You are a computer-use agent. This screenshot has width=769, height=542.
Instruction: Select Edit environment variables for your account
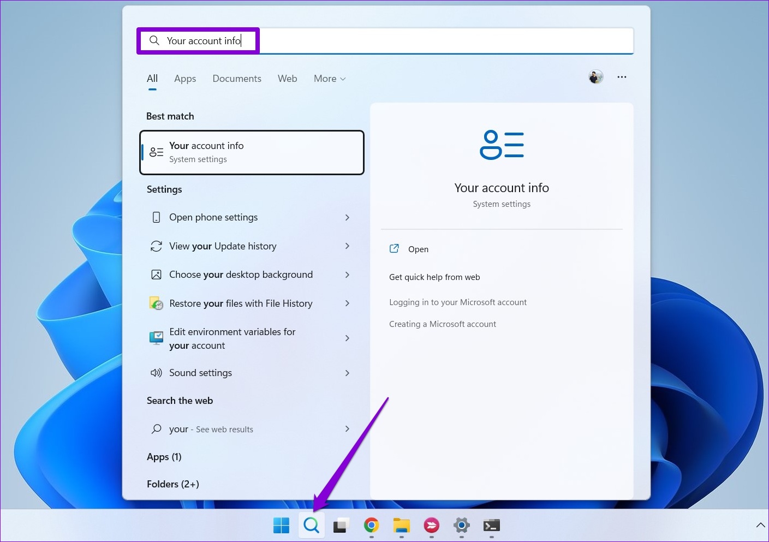(x=252, y=338)
